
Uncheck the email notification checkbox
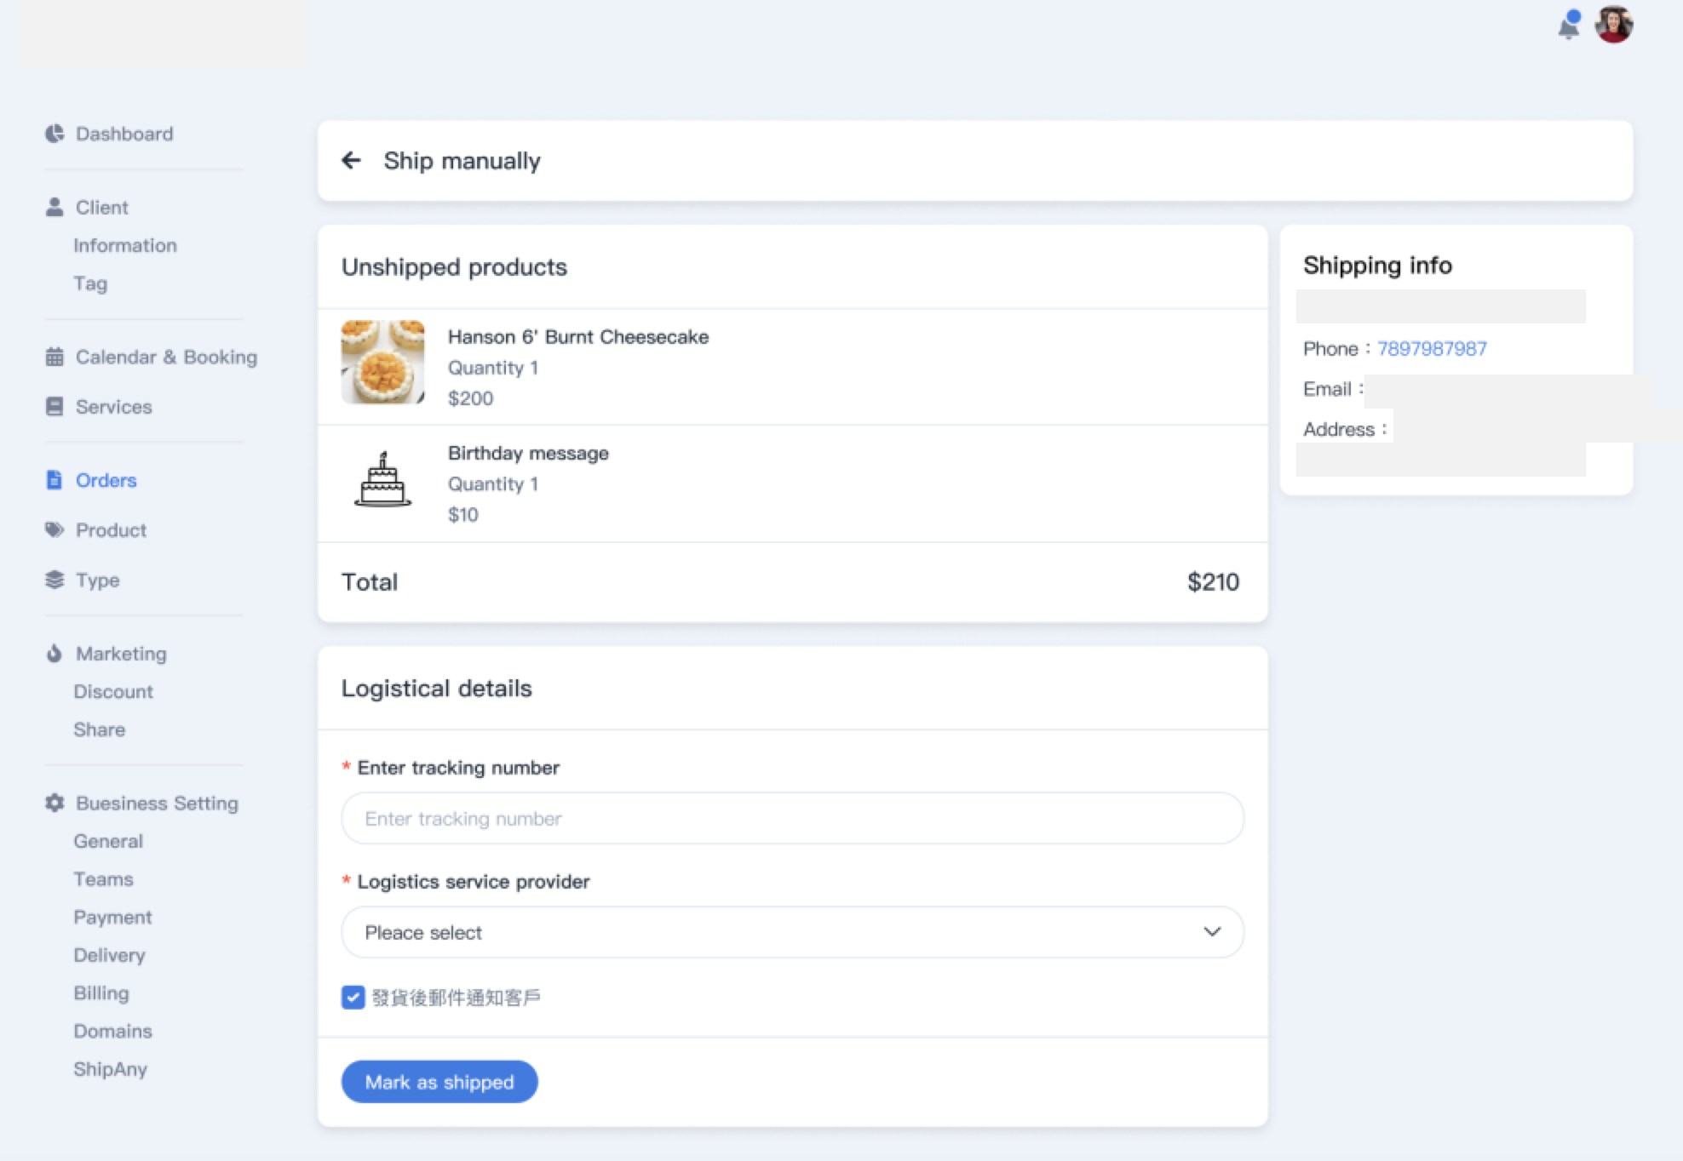pyautogui.click(x=353, y=997)
